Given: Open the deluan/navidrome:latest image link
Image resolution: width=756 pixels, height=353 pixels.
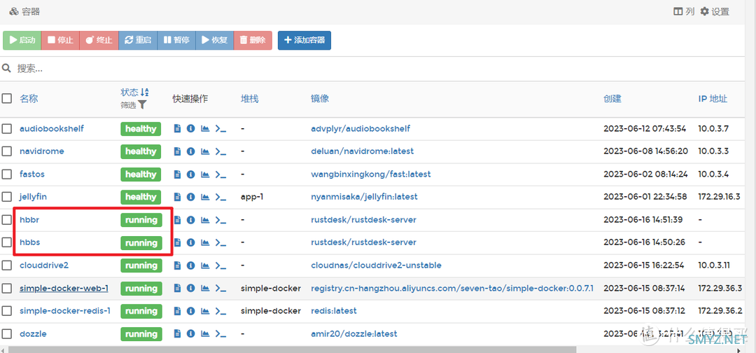Looking at the screenshot, I should click(x=362, y=151).
